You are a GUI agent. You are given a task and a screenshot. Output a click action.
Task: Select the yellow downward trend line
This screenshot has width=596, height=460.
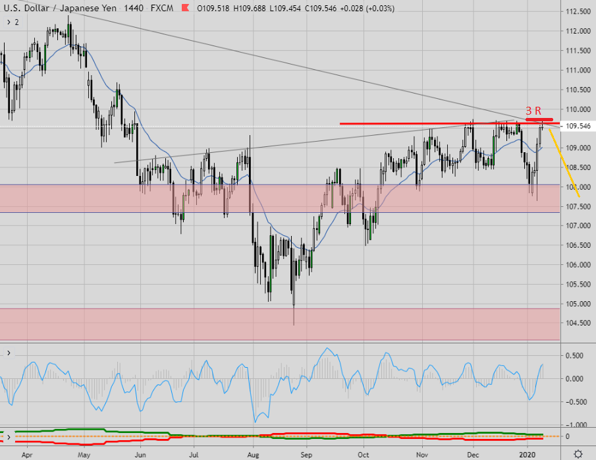564,163
